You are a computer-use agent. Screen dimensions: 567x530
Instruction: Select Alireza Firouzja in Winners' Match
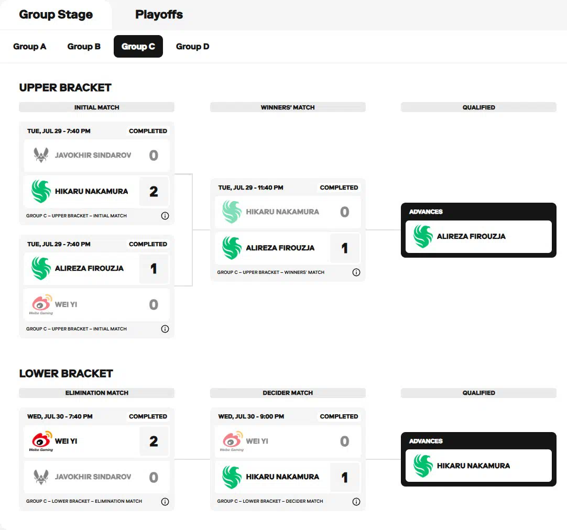point(280,248)
